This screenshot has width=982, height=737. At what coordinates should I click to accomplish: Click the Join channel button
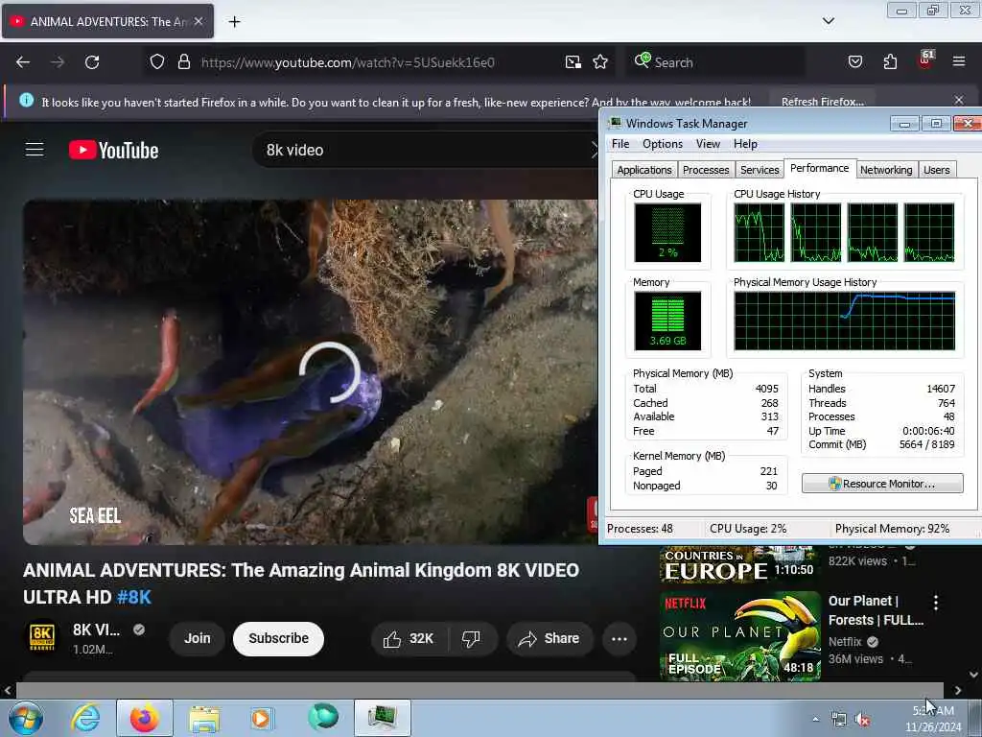click(x=198, y=638)
